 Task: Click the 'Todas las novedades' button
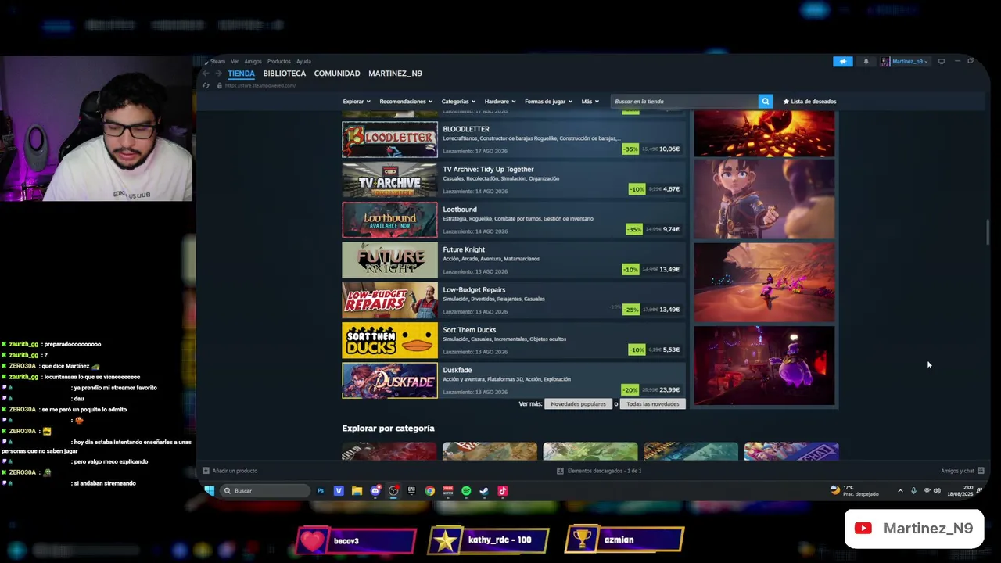coord(652,404)
